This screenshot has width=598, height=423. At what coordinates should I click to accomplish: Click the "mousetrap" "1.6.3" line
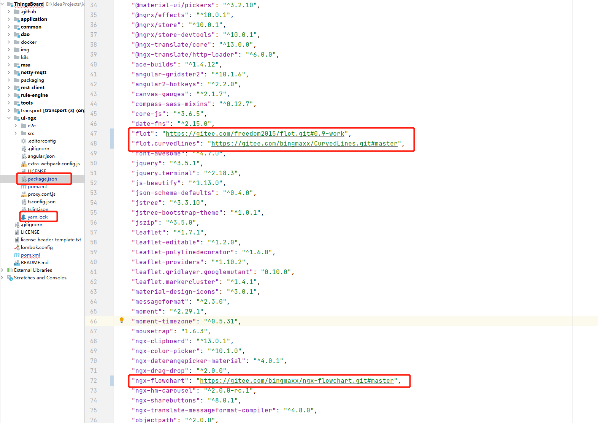coord(171,331)
